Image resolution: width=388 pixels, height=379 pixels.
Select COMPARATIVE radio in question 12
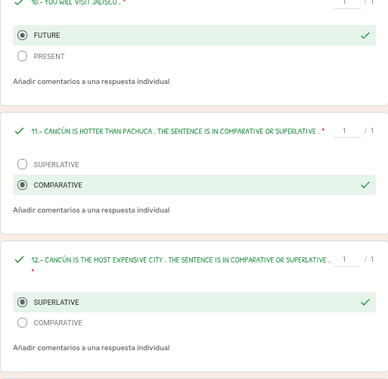[22, 322]
